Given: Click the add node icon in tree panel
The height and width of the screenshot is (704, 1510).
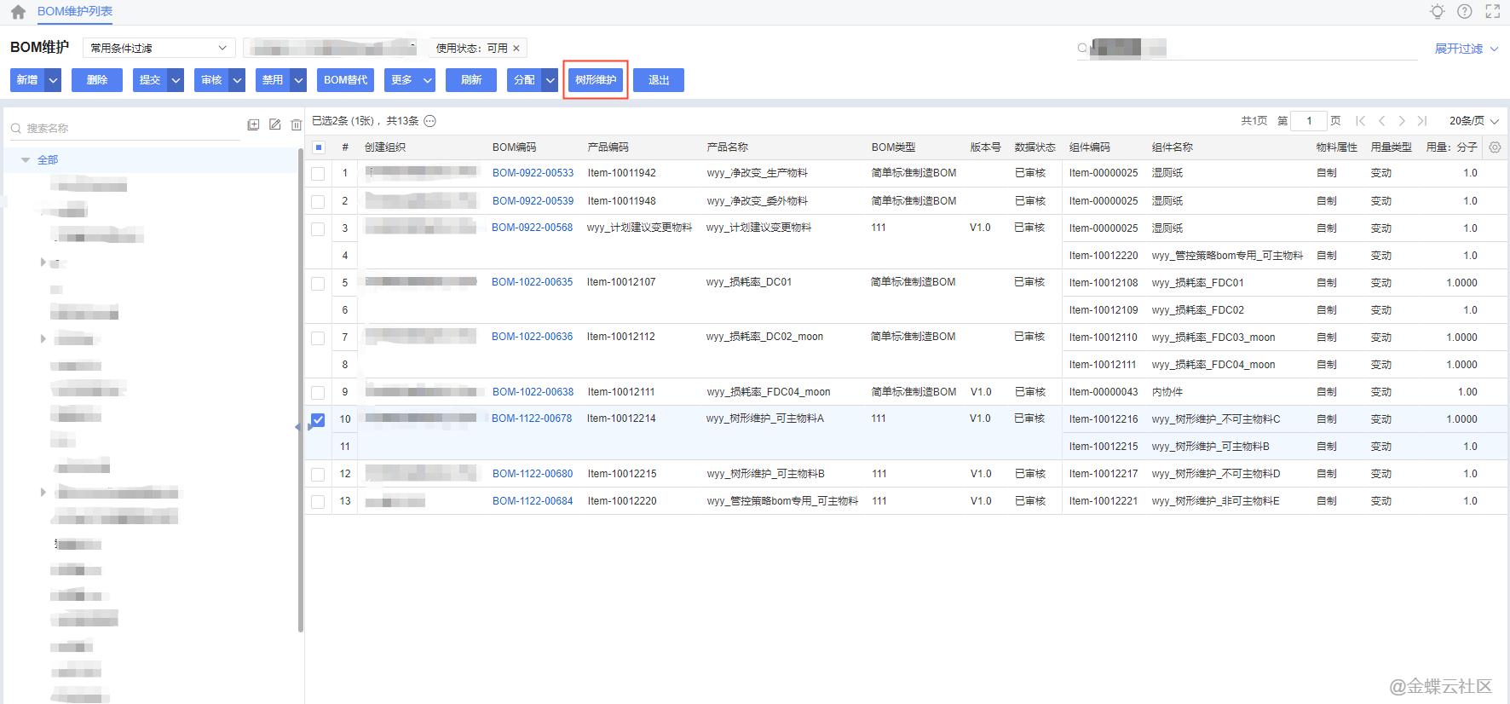Looking at the screenshot, I should coord(253,125).
